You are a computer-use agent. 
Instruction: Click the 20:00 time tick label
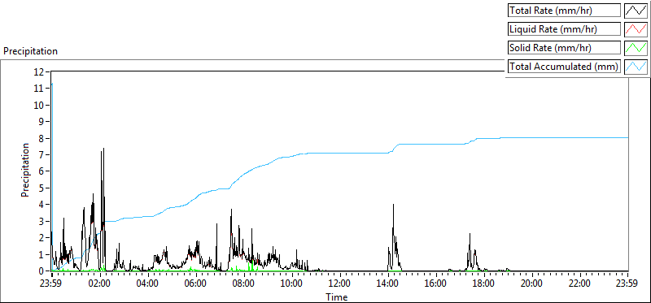tap(532, 284)
